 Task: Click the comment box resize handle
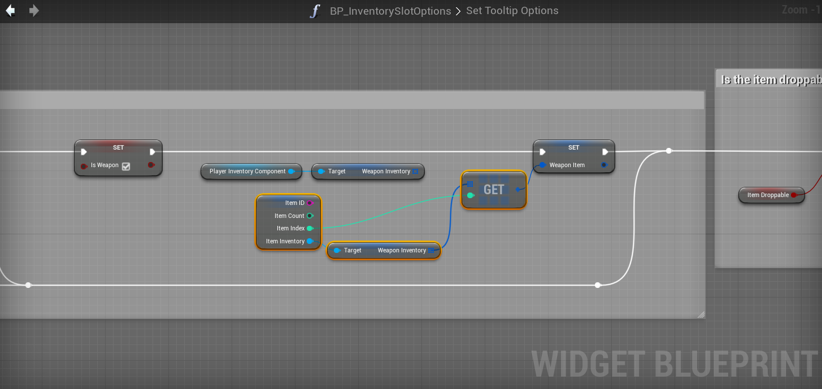[x=701, y=314]
